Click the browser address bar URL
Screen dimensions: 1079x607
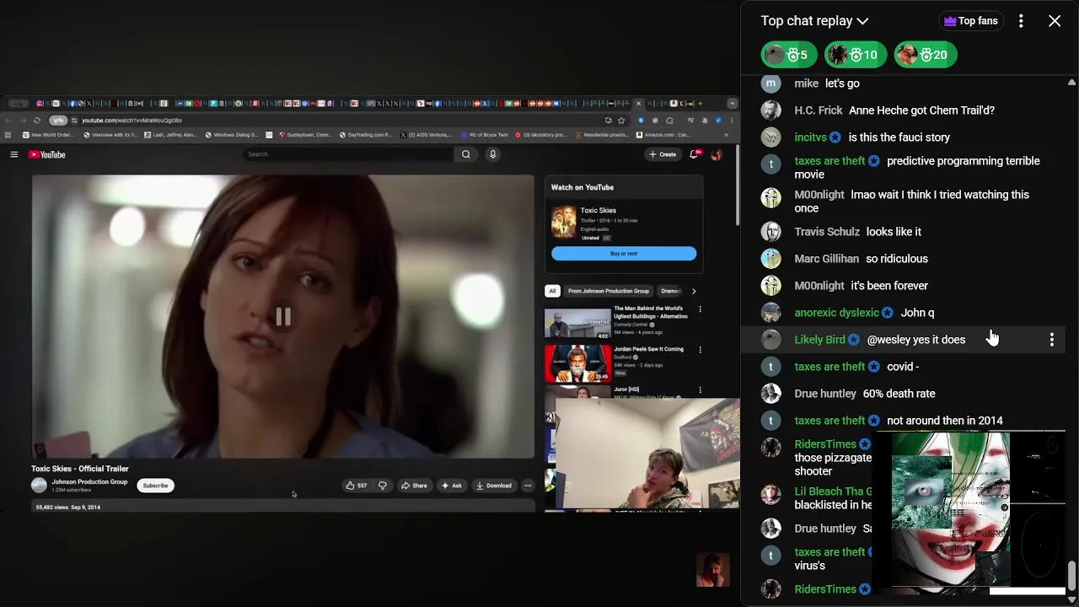pyautogui.click(x=132, y=121)
